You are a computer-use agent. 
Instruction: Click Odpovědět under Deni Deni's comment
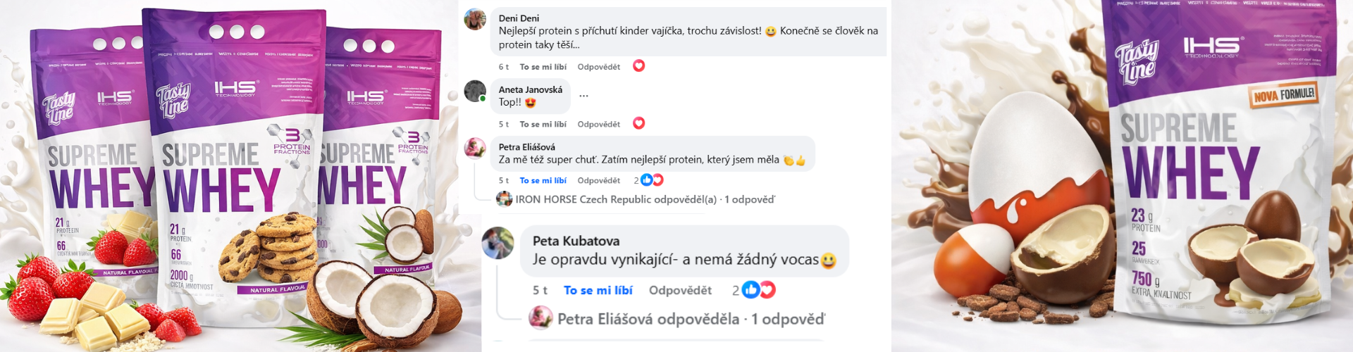[x=598, y=67]
